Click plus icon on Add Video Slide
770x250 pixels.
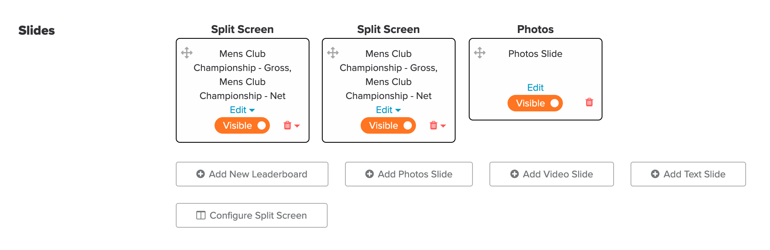[x=515, y=174]
